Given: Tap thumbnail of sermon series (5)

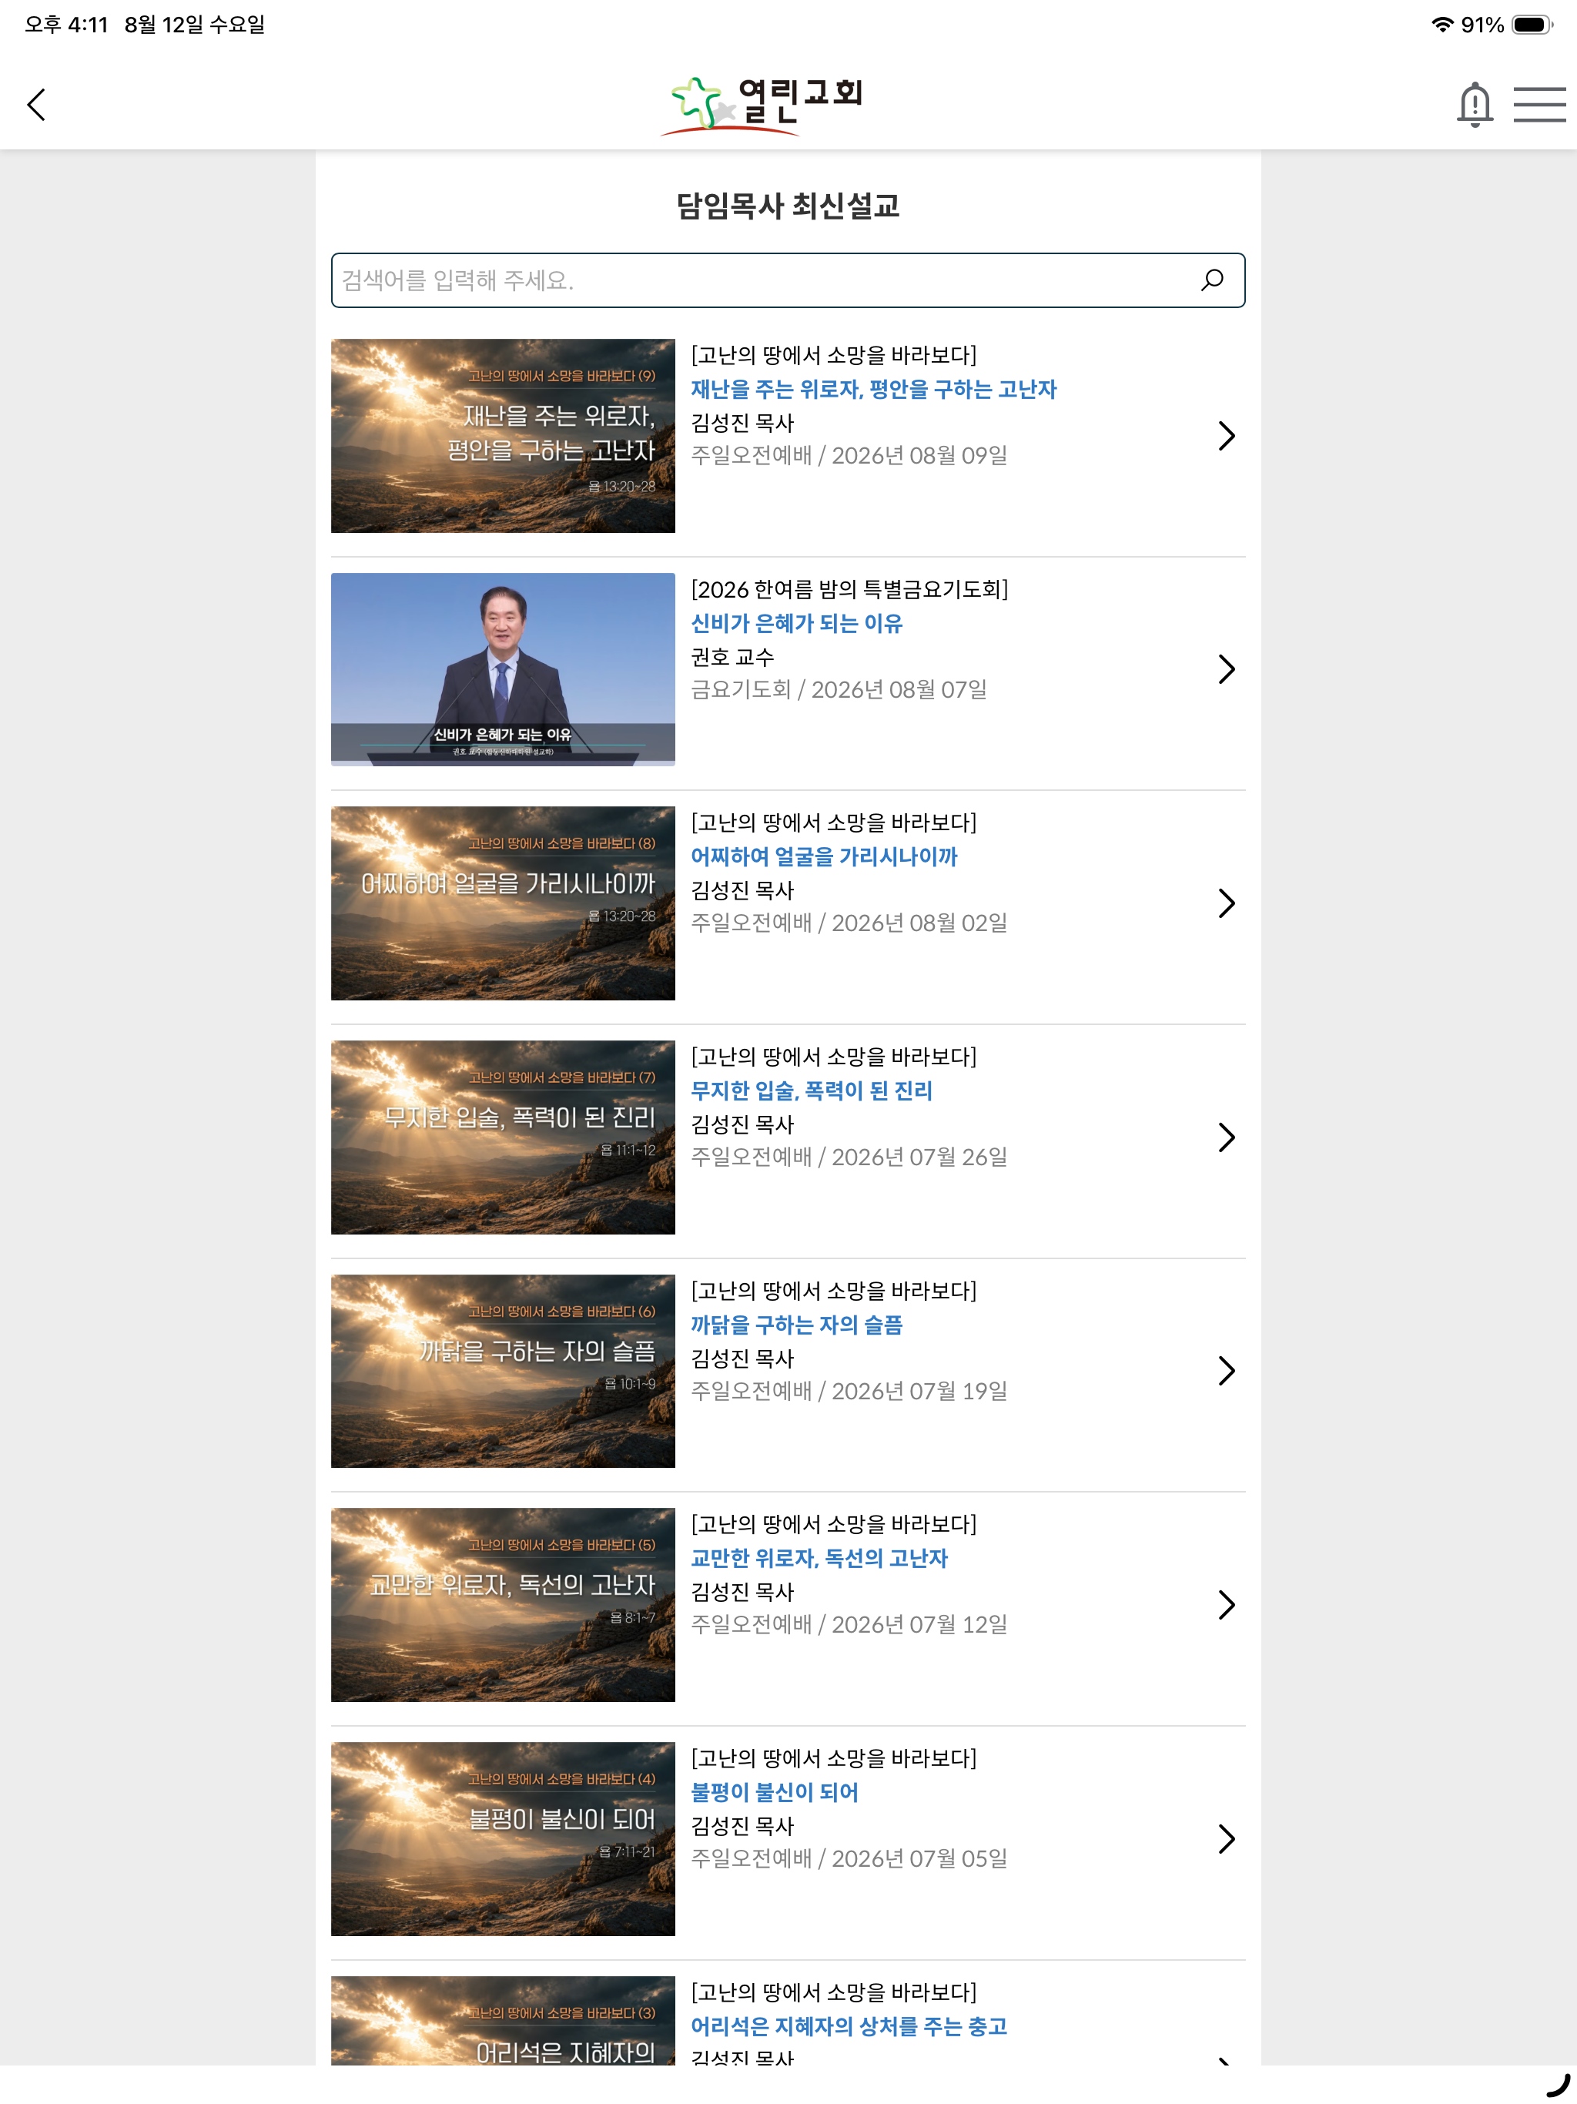Looking at the screenshot, I should point(502,1605).
